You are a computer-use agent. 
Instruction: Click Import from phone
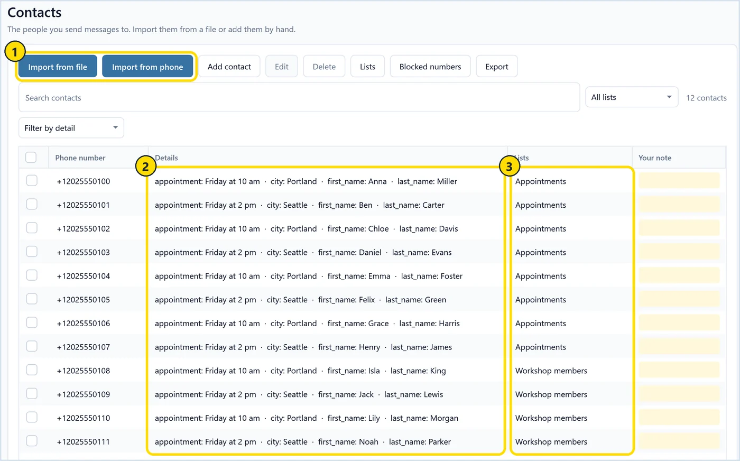click(x=147, y=67)
